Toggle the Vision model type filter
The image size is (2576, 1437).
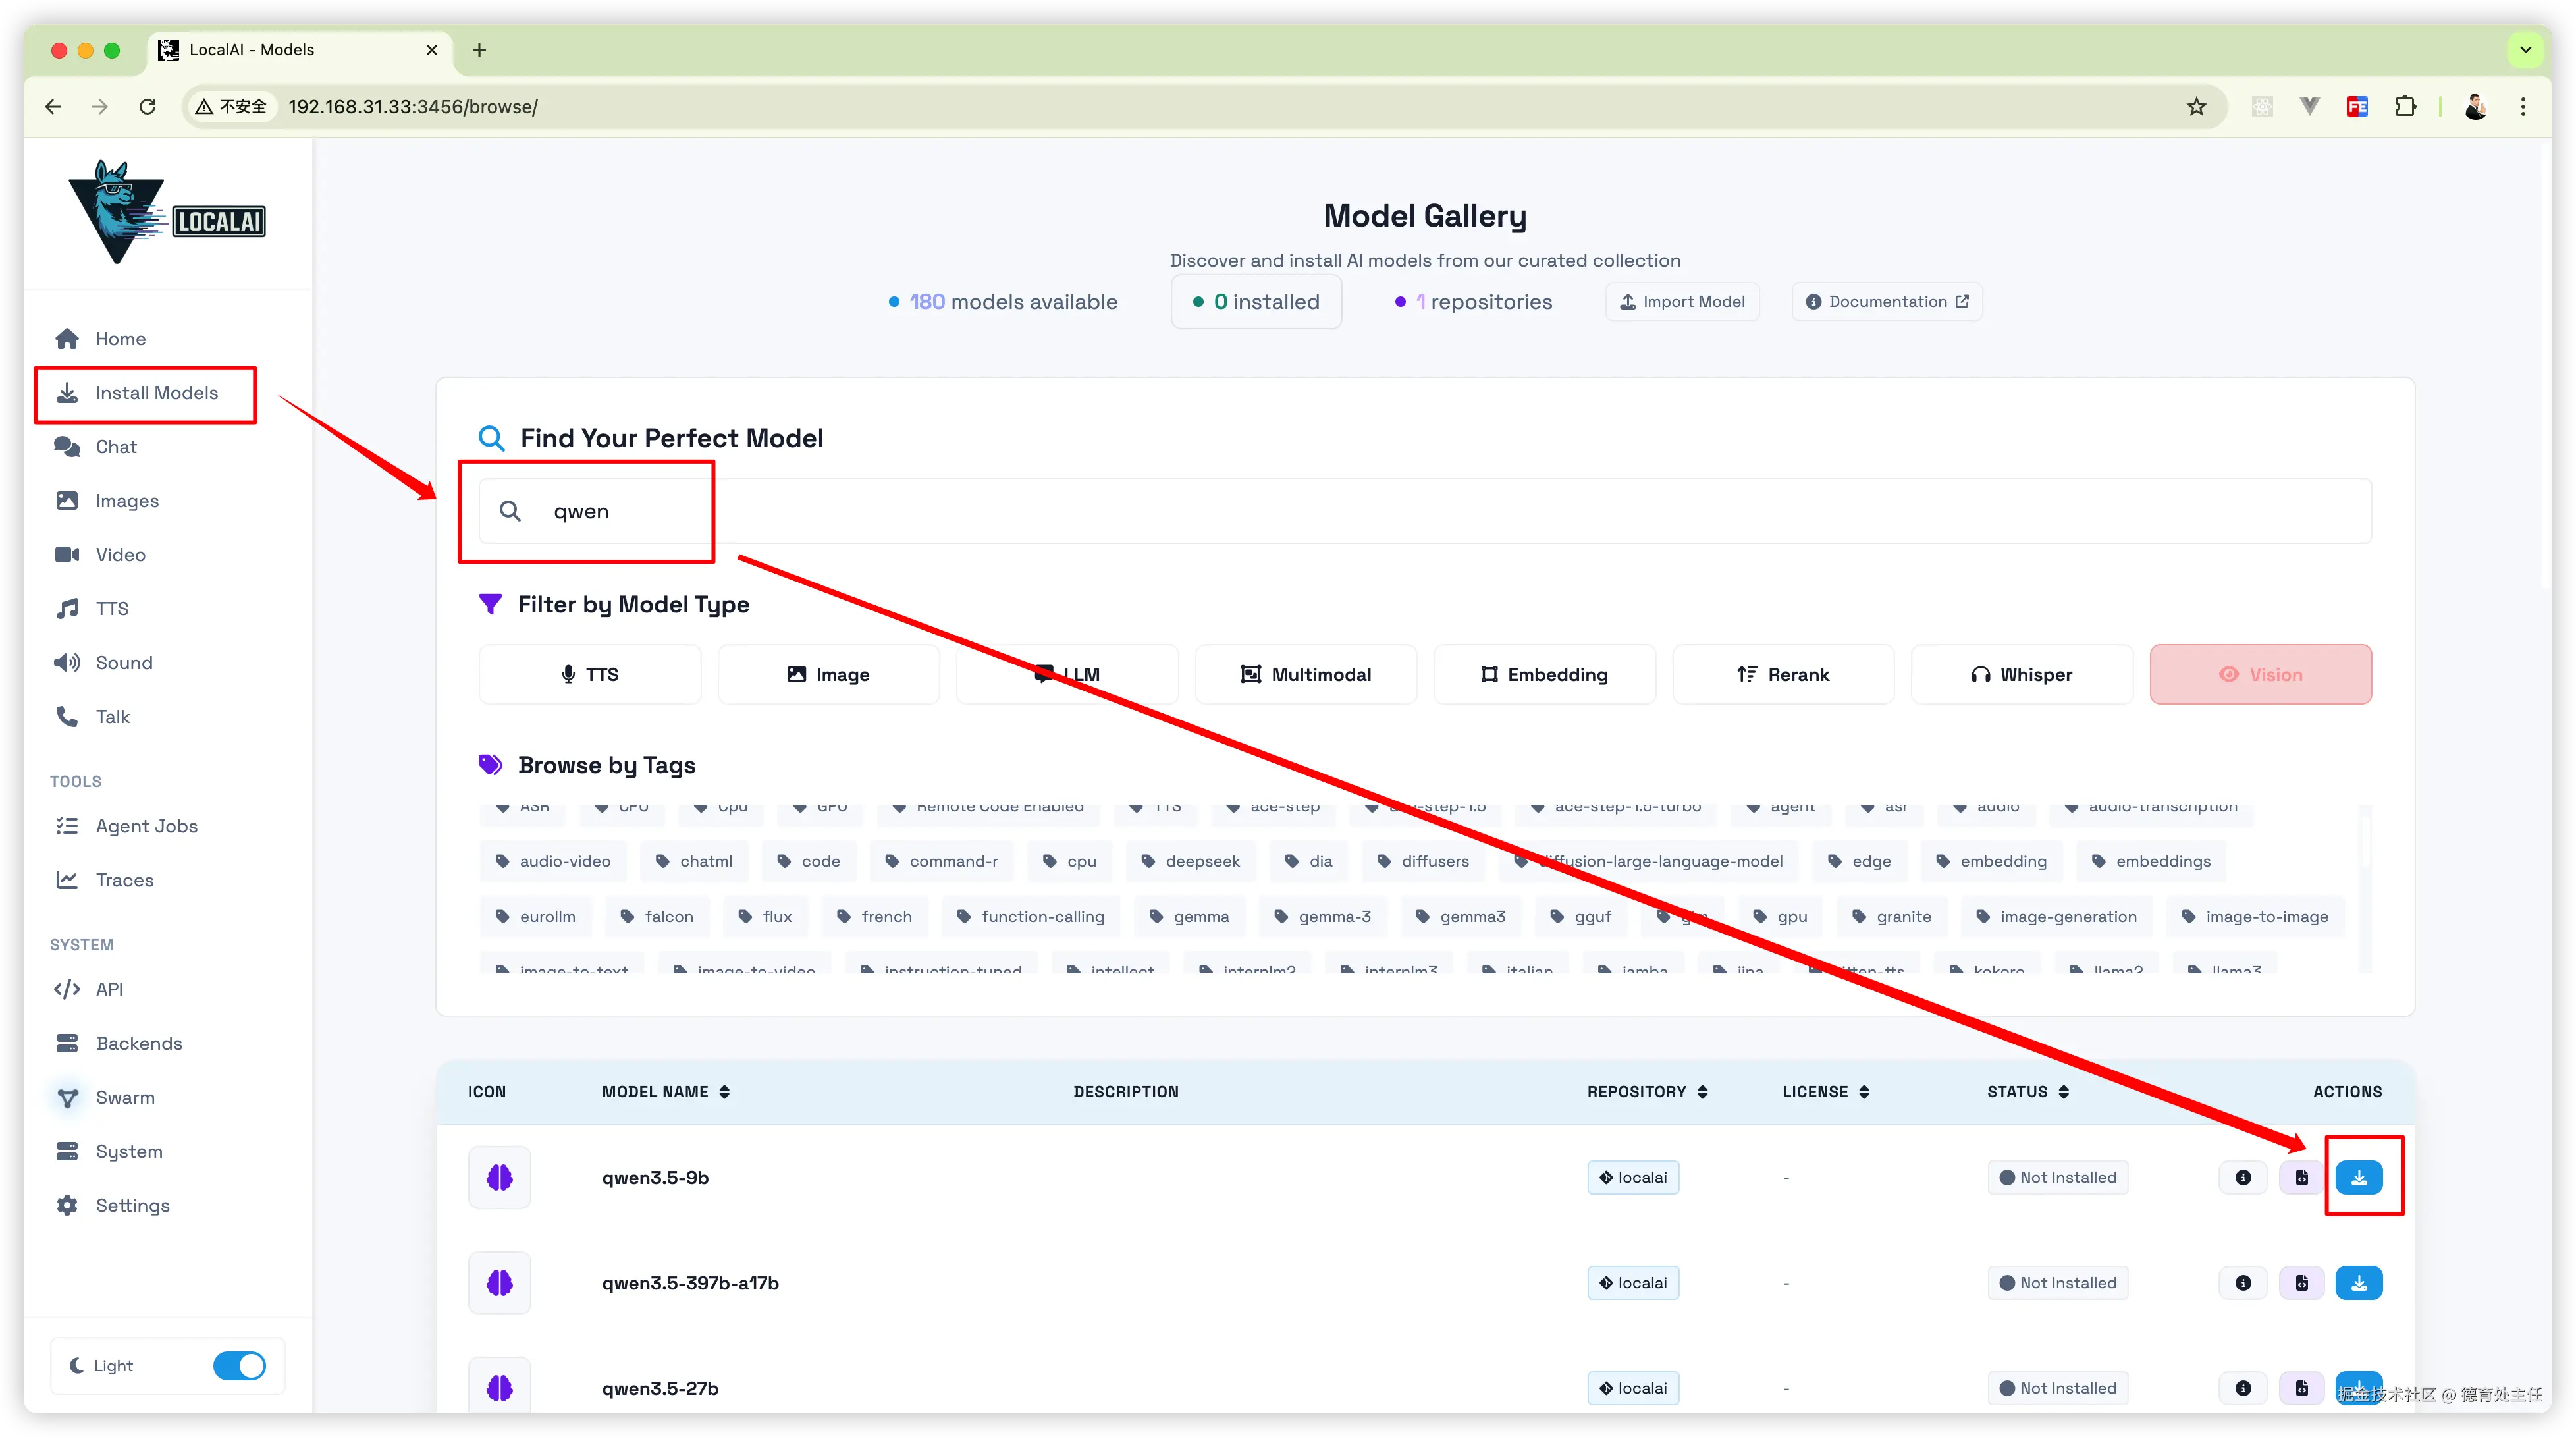pyautogui.click(x=2260, y=674)
